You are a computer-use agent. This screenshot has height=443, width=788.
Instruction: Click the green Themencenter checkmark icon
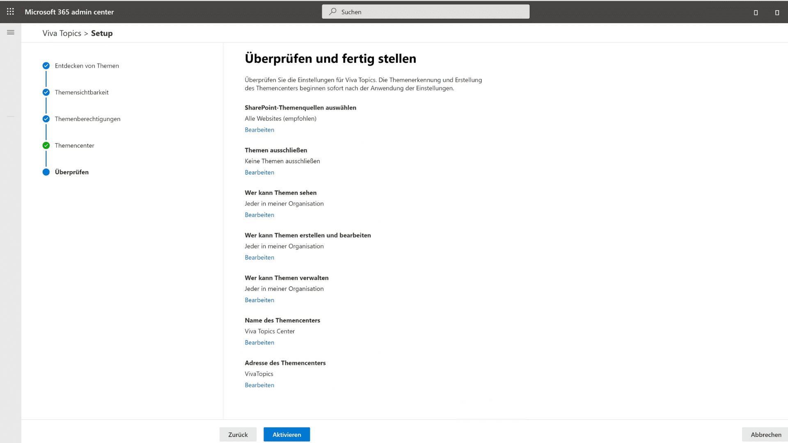(46, 146)
